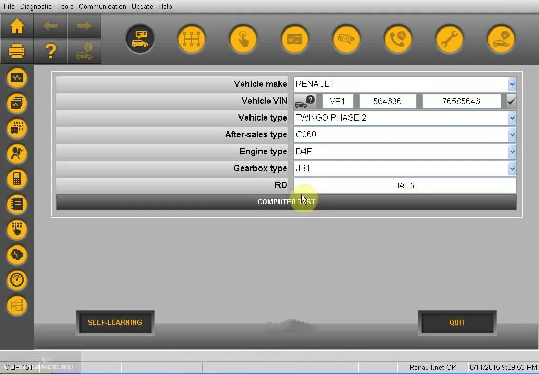Open help with the question mark icon

click(51, 51)
